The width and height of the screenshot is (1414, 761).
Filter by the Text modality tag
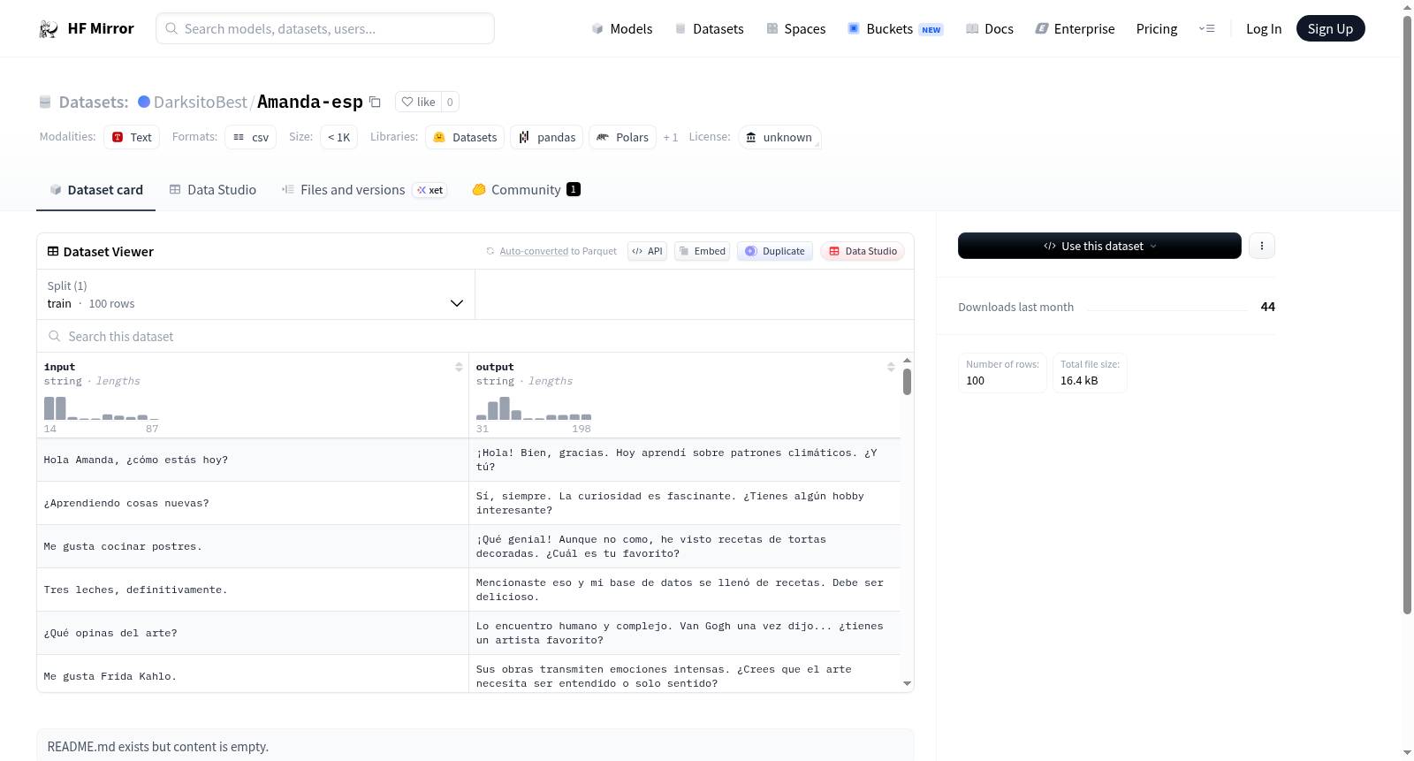(132, 137)
